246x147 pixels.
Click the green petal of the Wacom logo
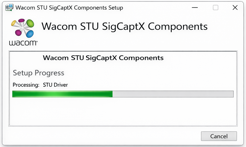pyautogui.click(x=30, y=23)
